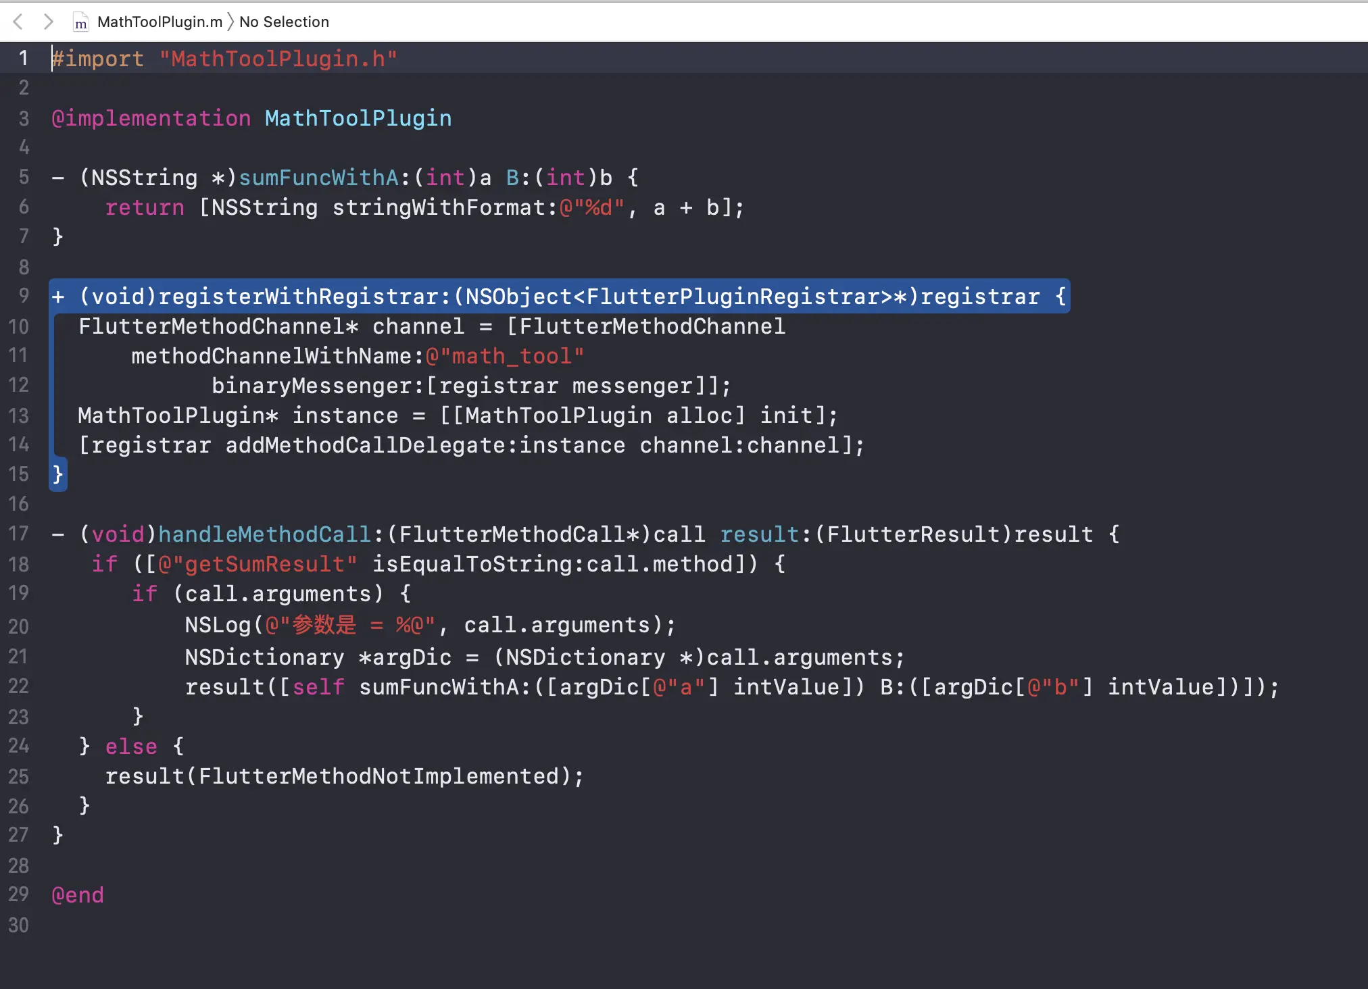Click line number 30 in gutter
The image size is (1368, 989).
click(19, 925)
